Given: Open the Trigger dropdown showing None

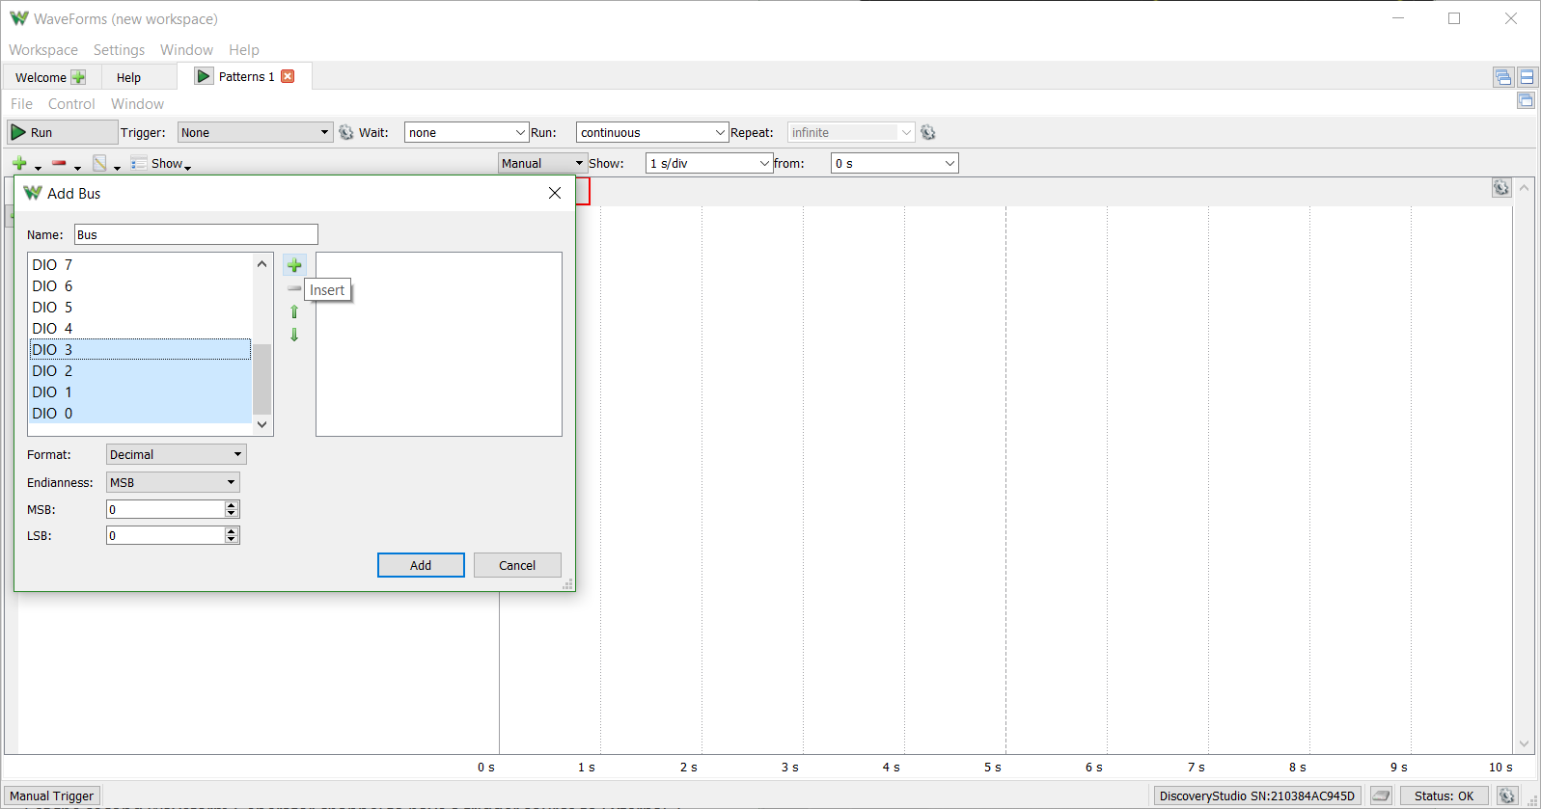Looking at the screenshot, I should [x=255, y=132].
